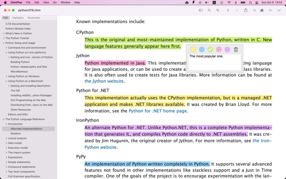Delete the highlight with trash icon
This screenshot has width=286, height=179.
236,50
